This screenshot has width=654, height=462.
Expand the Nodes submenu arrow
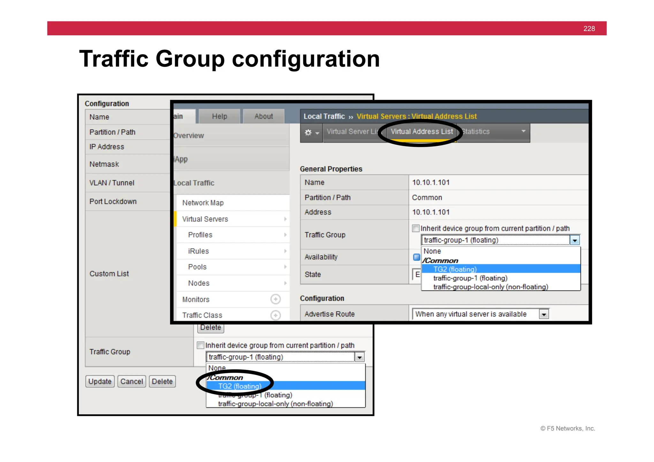tap(285, 283)
